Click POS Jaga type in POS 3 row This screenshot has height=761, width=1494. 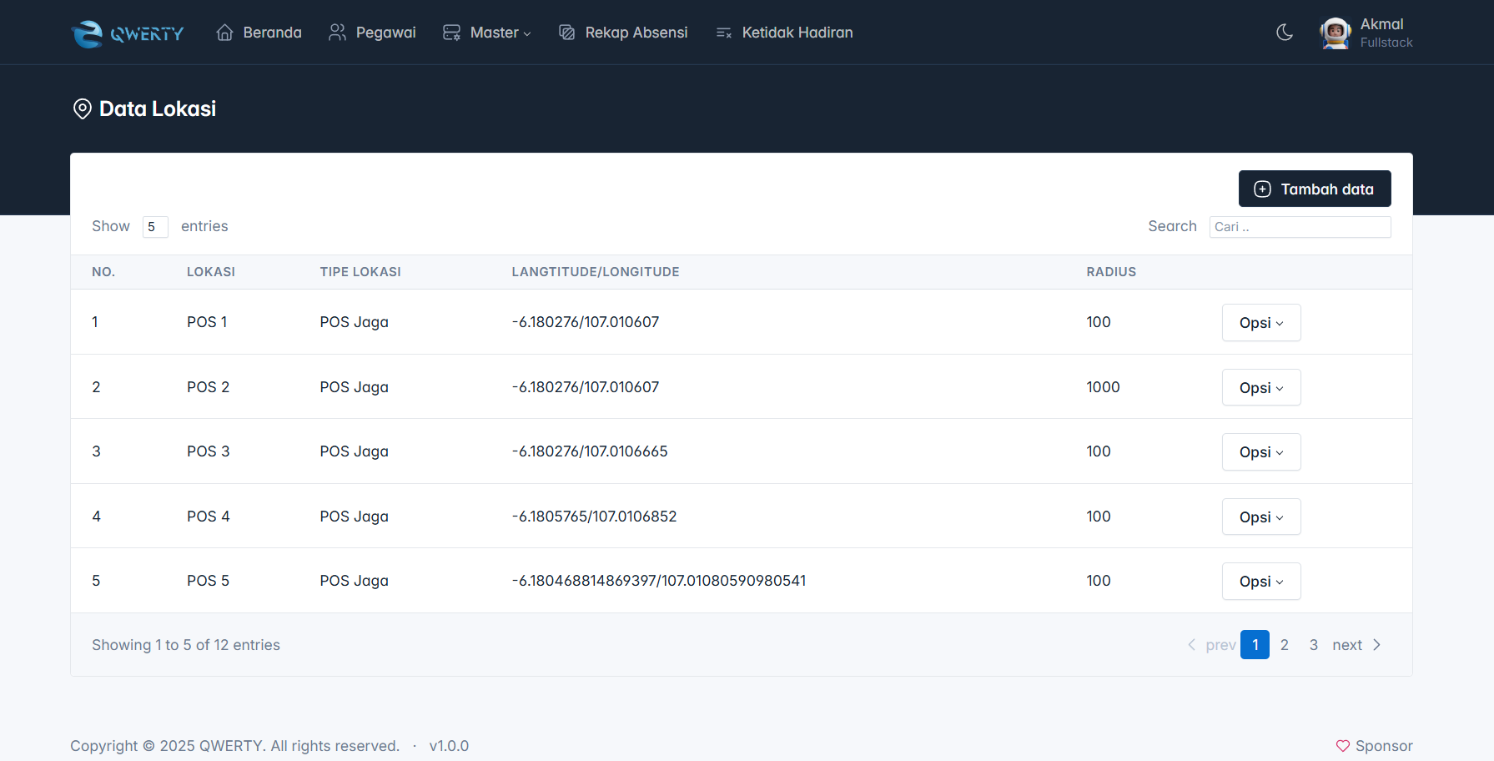tap(355, 451)
